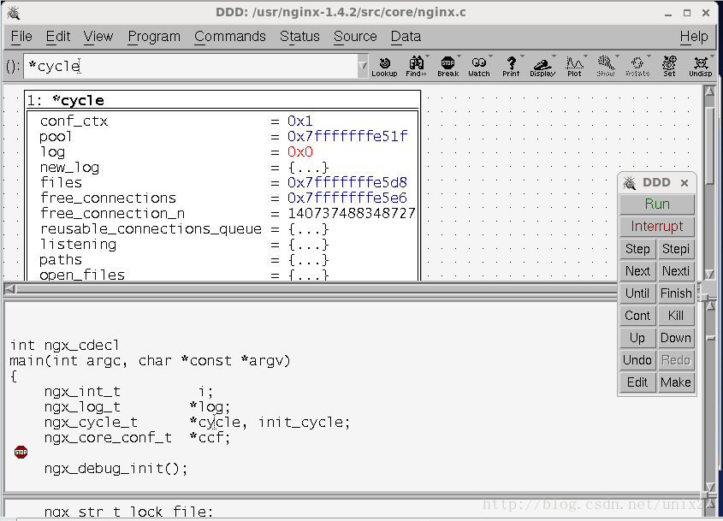Viewport: 723px width, 521px height.
Task: Open the Plot icon's dropdown arrow
Action: point(585,57)
